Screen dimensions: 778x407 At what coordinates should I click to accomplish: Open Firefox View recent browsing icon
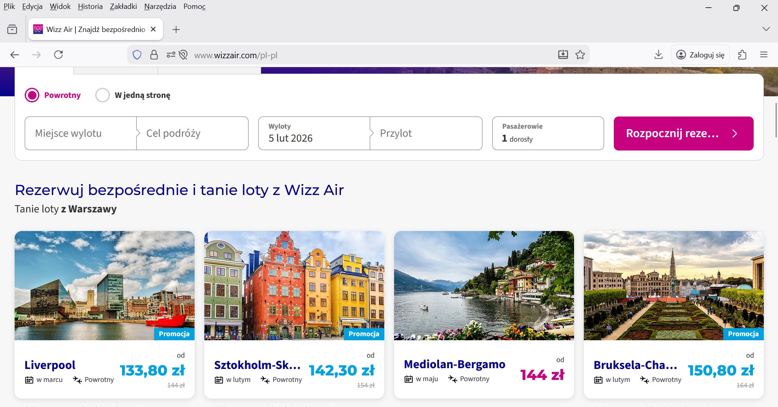pos(12,29)
